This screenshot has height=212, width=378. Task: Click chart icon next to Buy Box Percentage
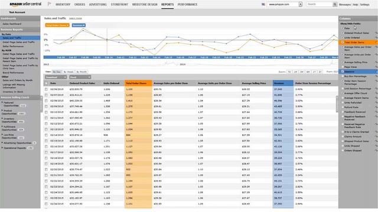tap(376, 76)
